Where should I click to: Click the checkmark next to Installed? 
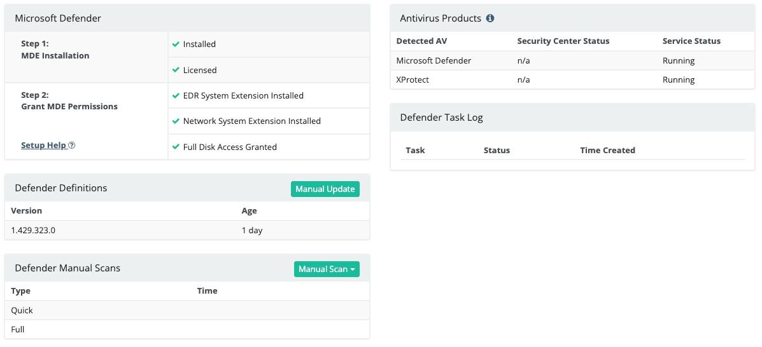pos(176,44)
